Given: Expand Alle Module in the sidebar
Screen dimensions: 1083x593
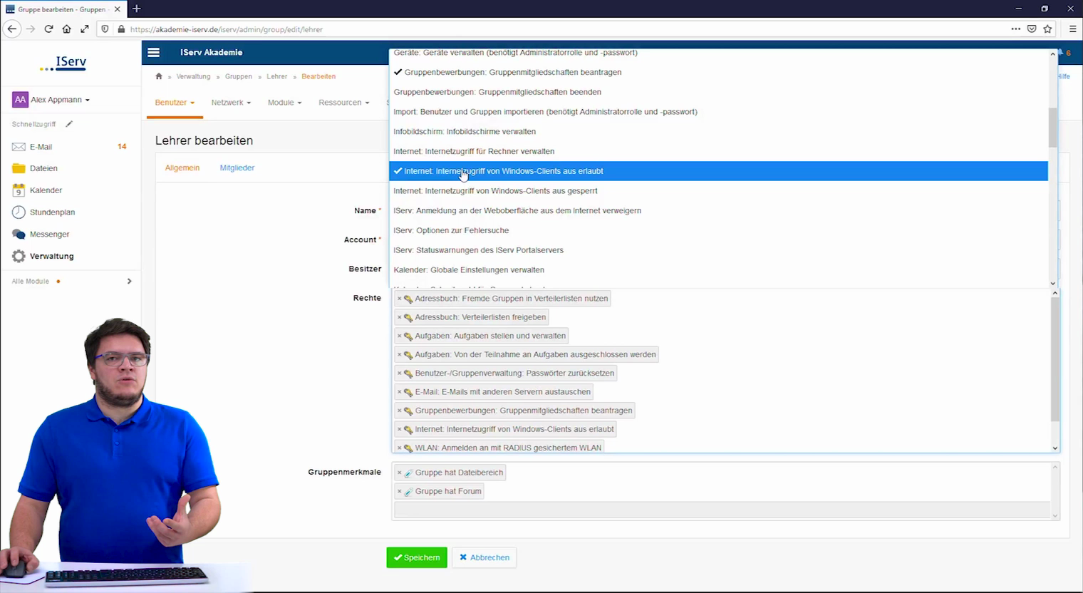Looking at the screenshot, I should (x=129, y=282).
